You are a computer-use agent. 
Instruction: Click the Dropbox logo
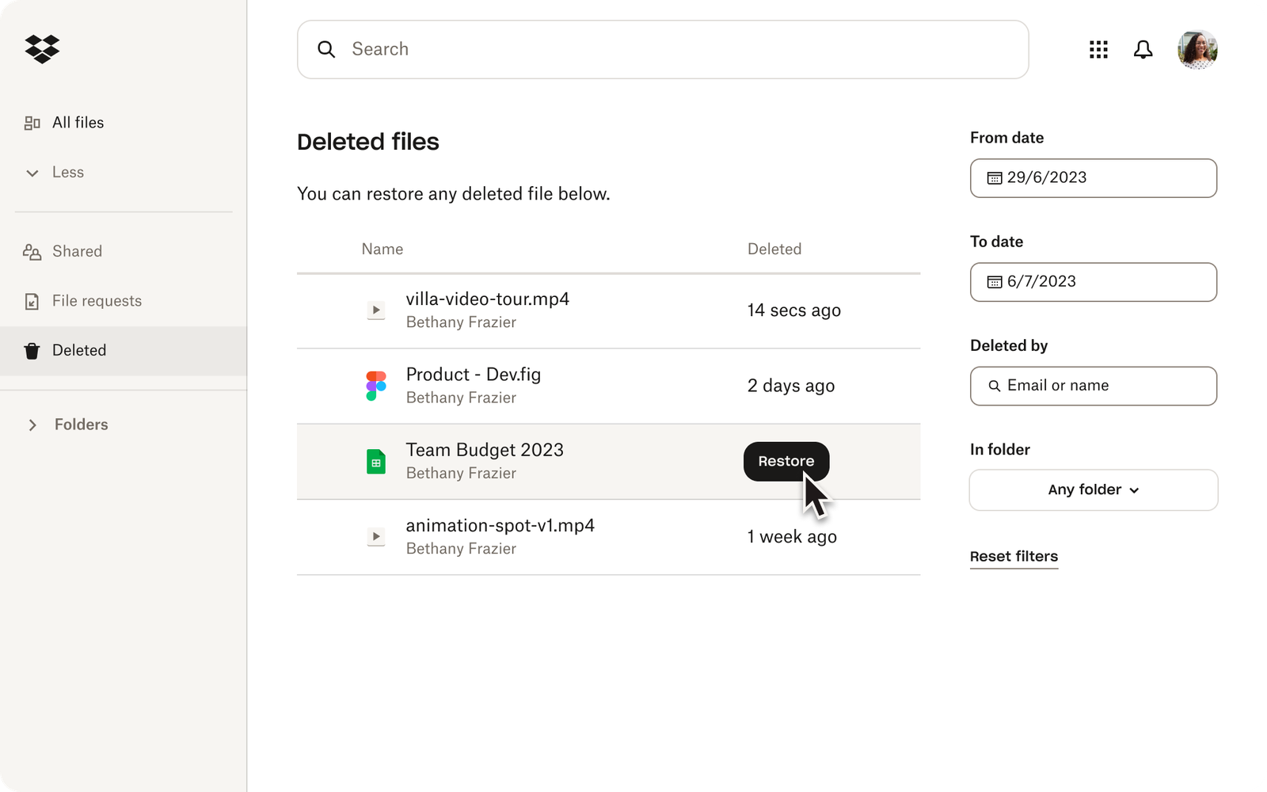41,49
